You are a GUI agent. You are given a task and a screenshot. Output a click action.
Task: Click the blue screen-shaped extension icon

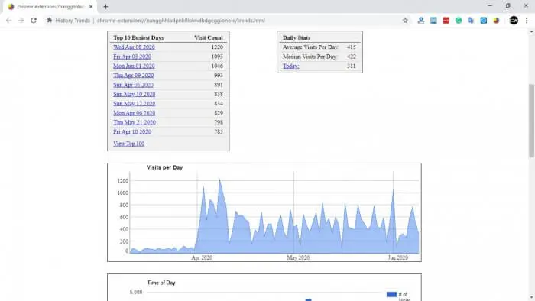(x=433, y=21)
